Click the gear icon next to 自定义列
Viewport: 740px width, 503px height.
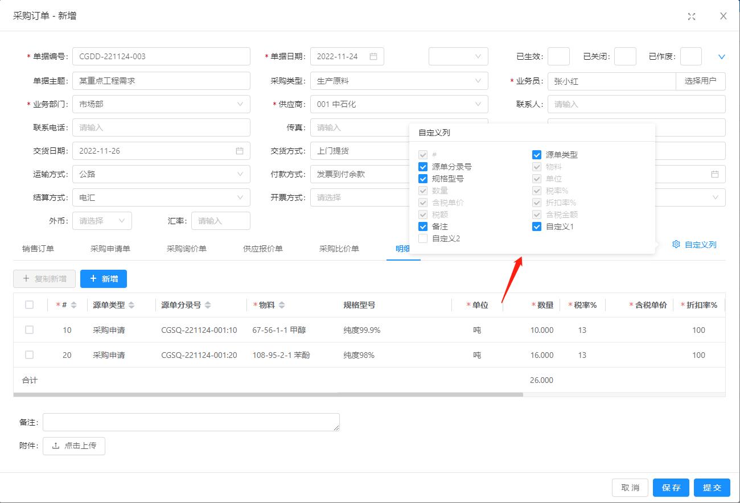[676, 244]
